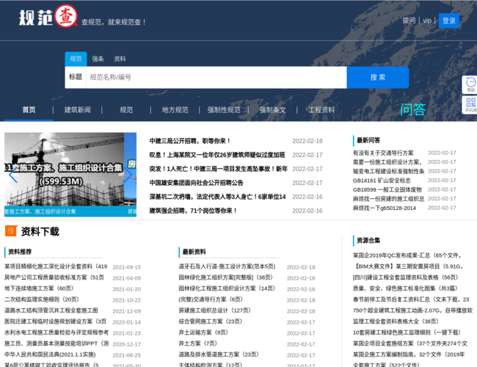Viewport: 477px width, 367px height.
Task: Open 医院迁建工程临时设施规划建设方案
Action: pos(55,321)
